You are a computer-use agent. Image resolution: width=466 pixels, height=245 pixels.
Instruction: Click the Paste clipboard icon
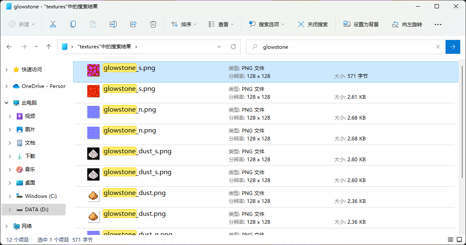coord(93,24)
